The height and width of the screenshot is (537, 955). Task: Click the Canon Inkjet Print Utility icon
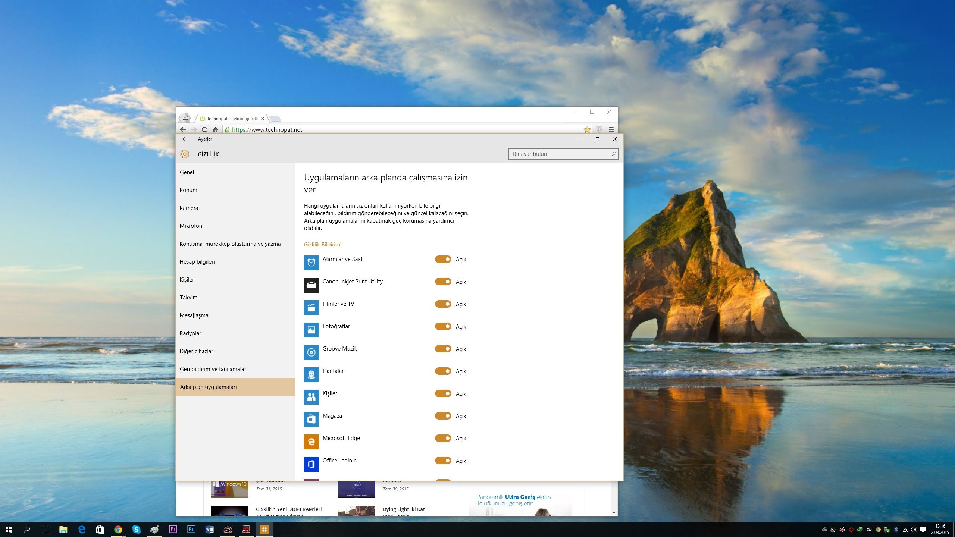pyautogui.click(x=311, y=285)
